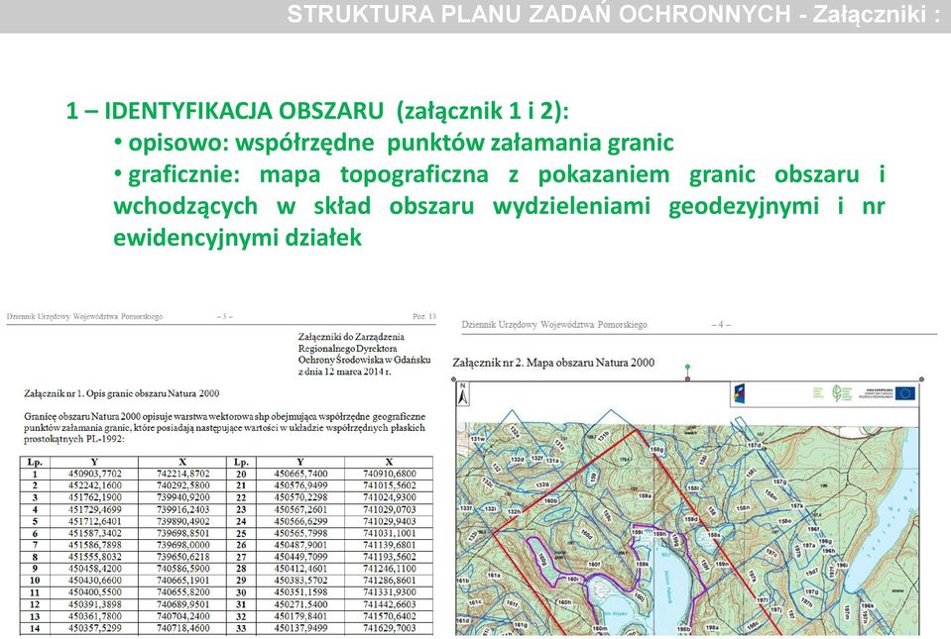The image size is (951, 639).
Task: Click the table cell '450391,3898'
Action: [x=94, y=604]
